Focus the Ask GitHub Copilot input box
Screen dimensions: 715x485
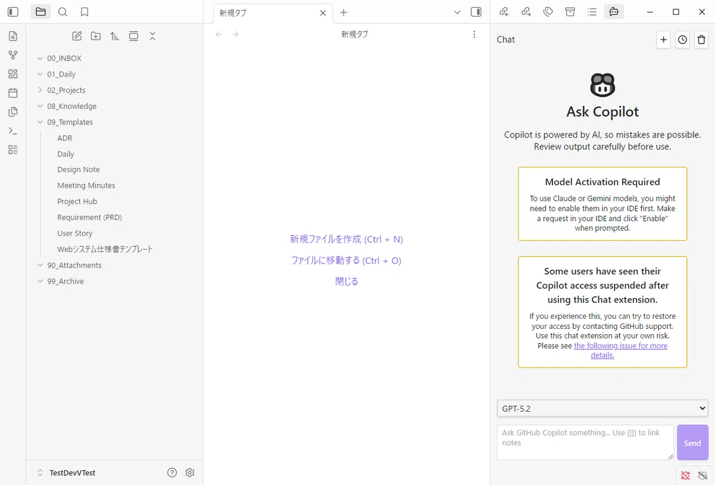[585, 442]
